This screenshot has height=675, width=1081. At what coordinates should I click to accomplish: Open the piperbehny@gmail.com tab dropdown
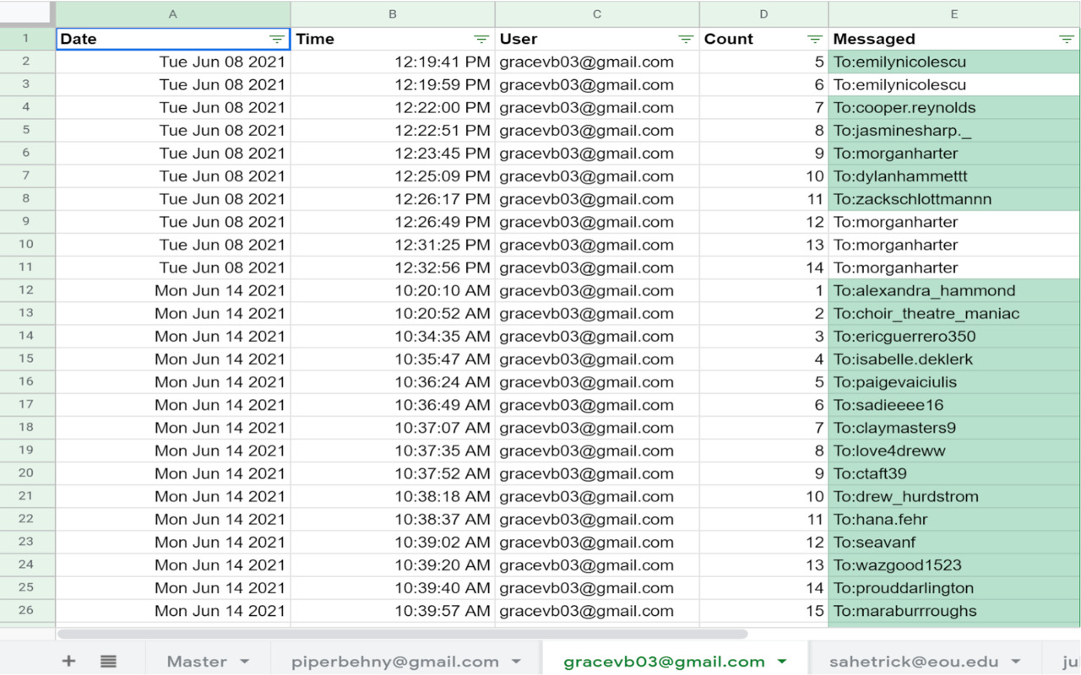(517, 661)
